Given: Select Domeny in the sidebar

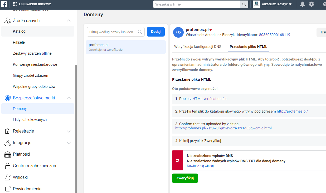Looking at the screenshot, I should click(x=38, y=109).
